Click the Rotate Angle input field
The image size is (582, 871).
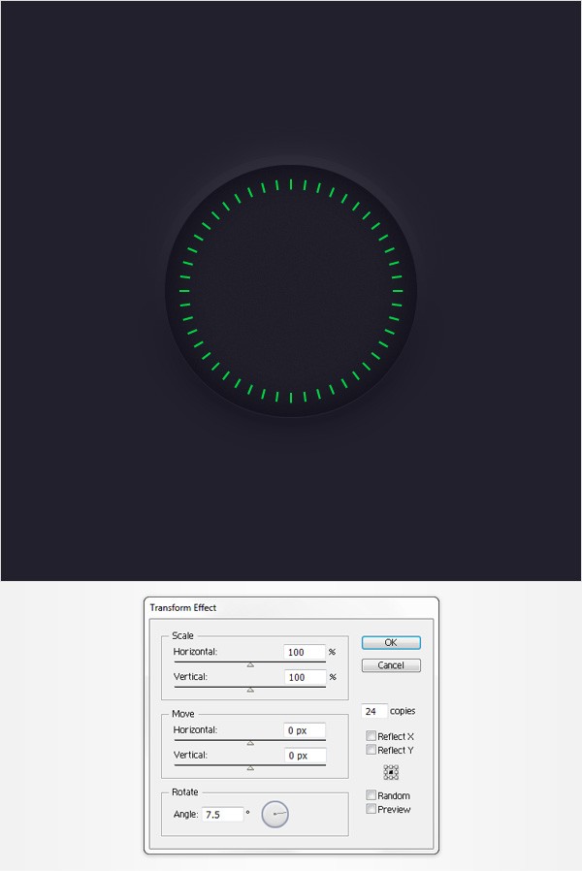pos(223,815)
